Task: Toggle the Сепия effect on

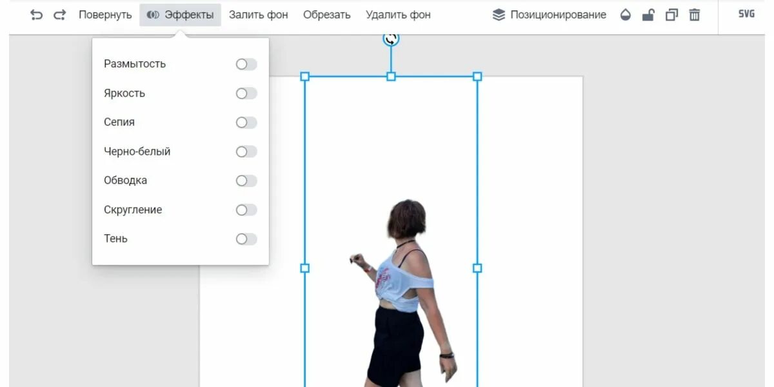Action: [246, 123]
